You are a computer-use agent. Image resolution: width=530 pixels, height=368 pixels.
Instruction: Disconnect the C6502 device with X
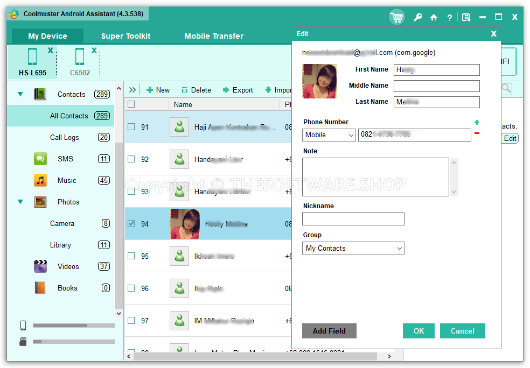click(x=94, y=51)
